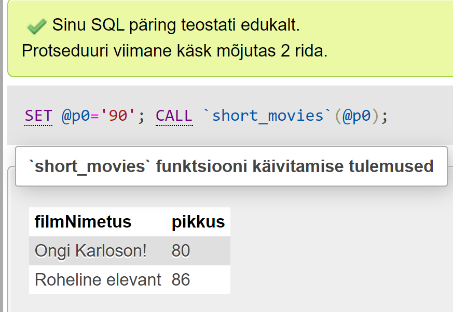This screenshot has height=312, width=453.
Task: Click the CALL keyword in the query
Action: click(174, 115)
